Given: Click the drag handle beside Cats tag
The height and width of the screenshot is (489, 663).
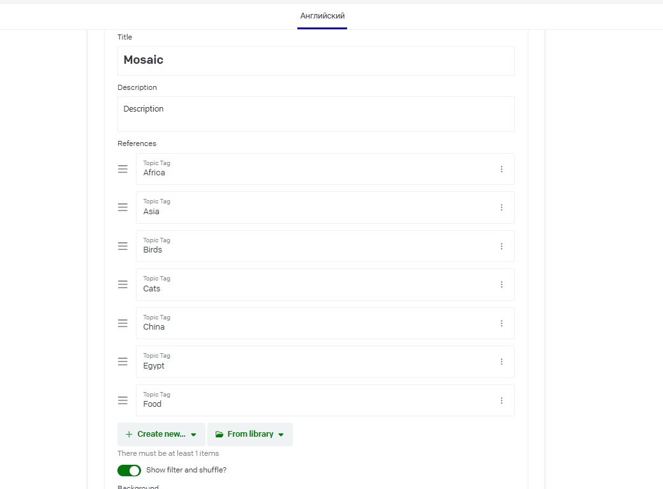Looking at the screenshot, I should point(123,284).
